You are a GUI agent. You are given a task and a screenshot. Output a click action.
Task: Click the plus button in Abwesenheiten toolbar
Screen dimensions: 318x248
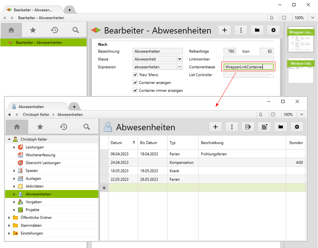[x=215, y=127]
